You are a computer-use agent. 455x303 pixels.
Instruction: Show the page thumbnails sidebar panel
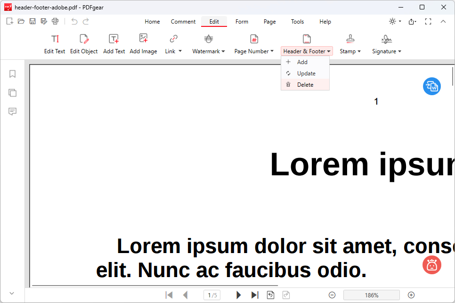[13, 93]
